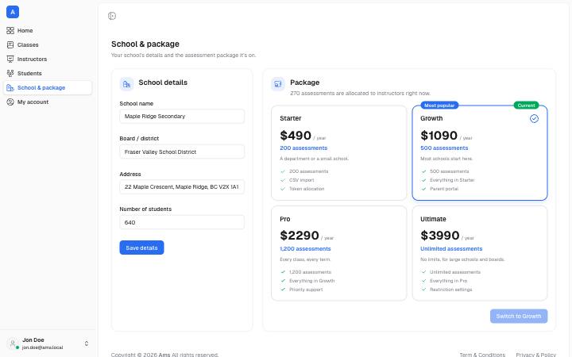This screenshot has width=572, height=357.
Task: Click the School & package building icon
Action: pyautogui.click(x=10, y=88)
